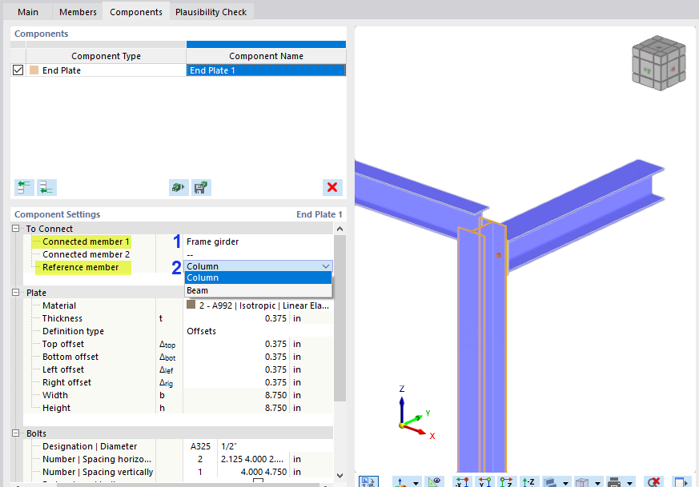This screenshot has width=699, height=487.
Task: Click the wireframe box display icon
Action: coord(582,482)
